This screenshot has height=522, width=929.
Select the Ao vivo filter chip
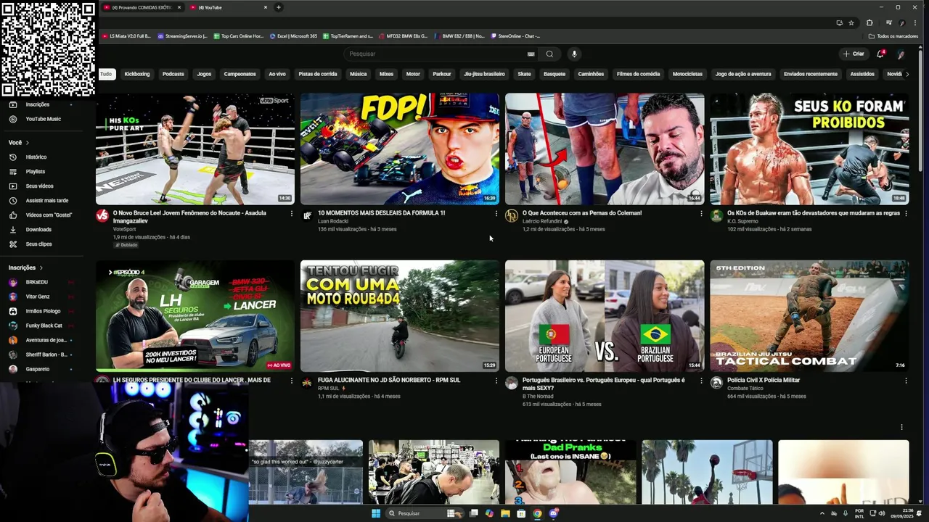pos(277,74)
